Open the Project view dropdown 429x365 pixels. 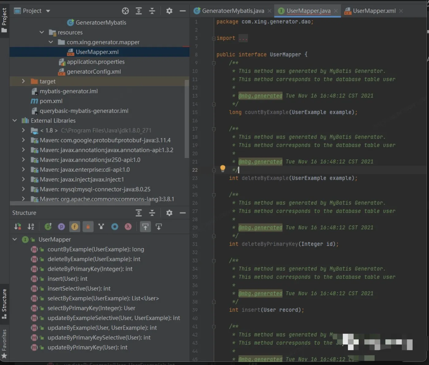[x=48, y=11]
